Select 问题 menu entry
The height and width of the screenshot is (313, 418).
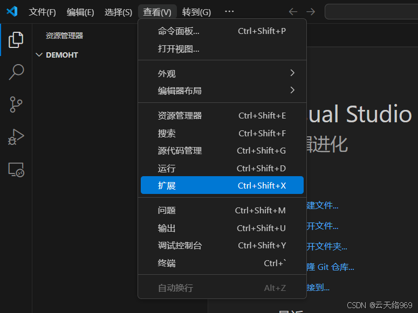(x=222, y=211)
